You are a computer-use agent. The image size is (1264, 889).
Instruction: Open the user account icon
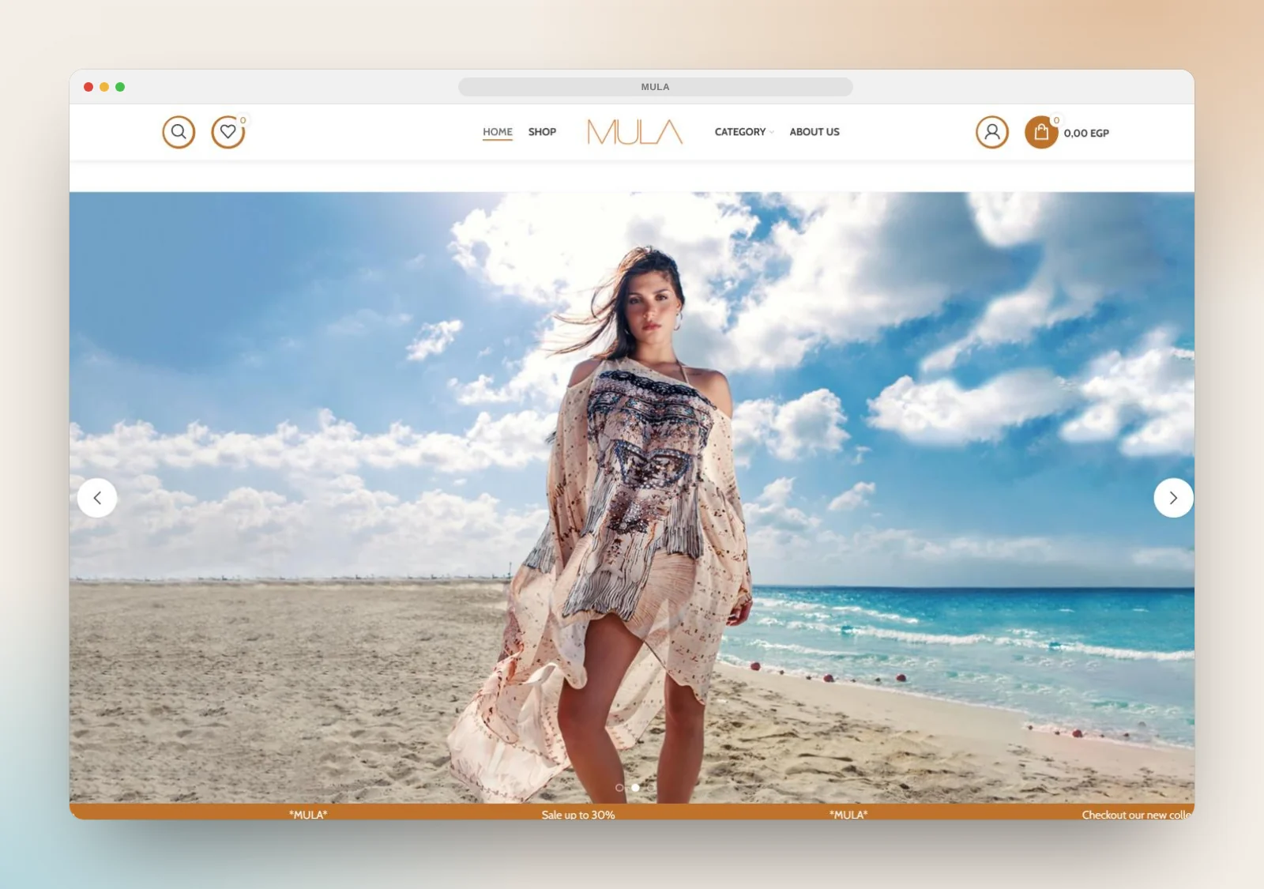992,132
